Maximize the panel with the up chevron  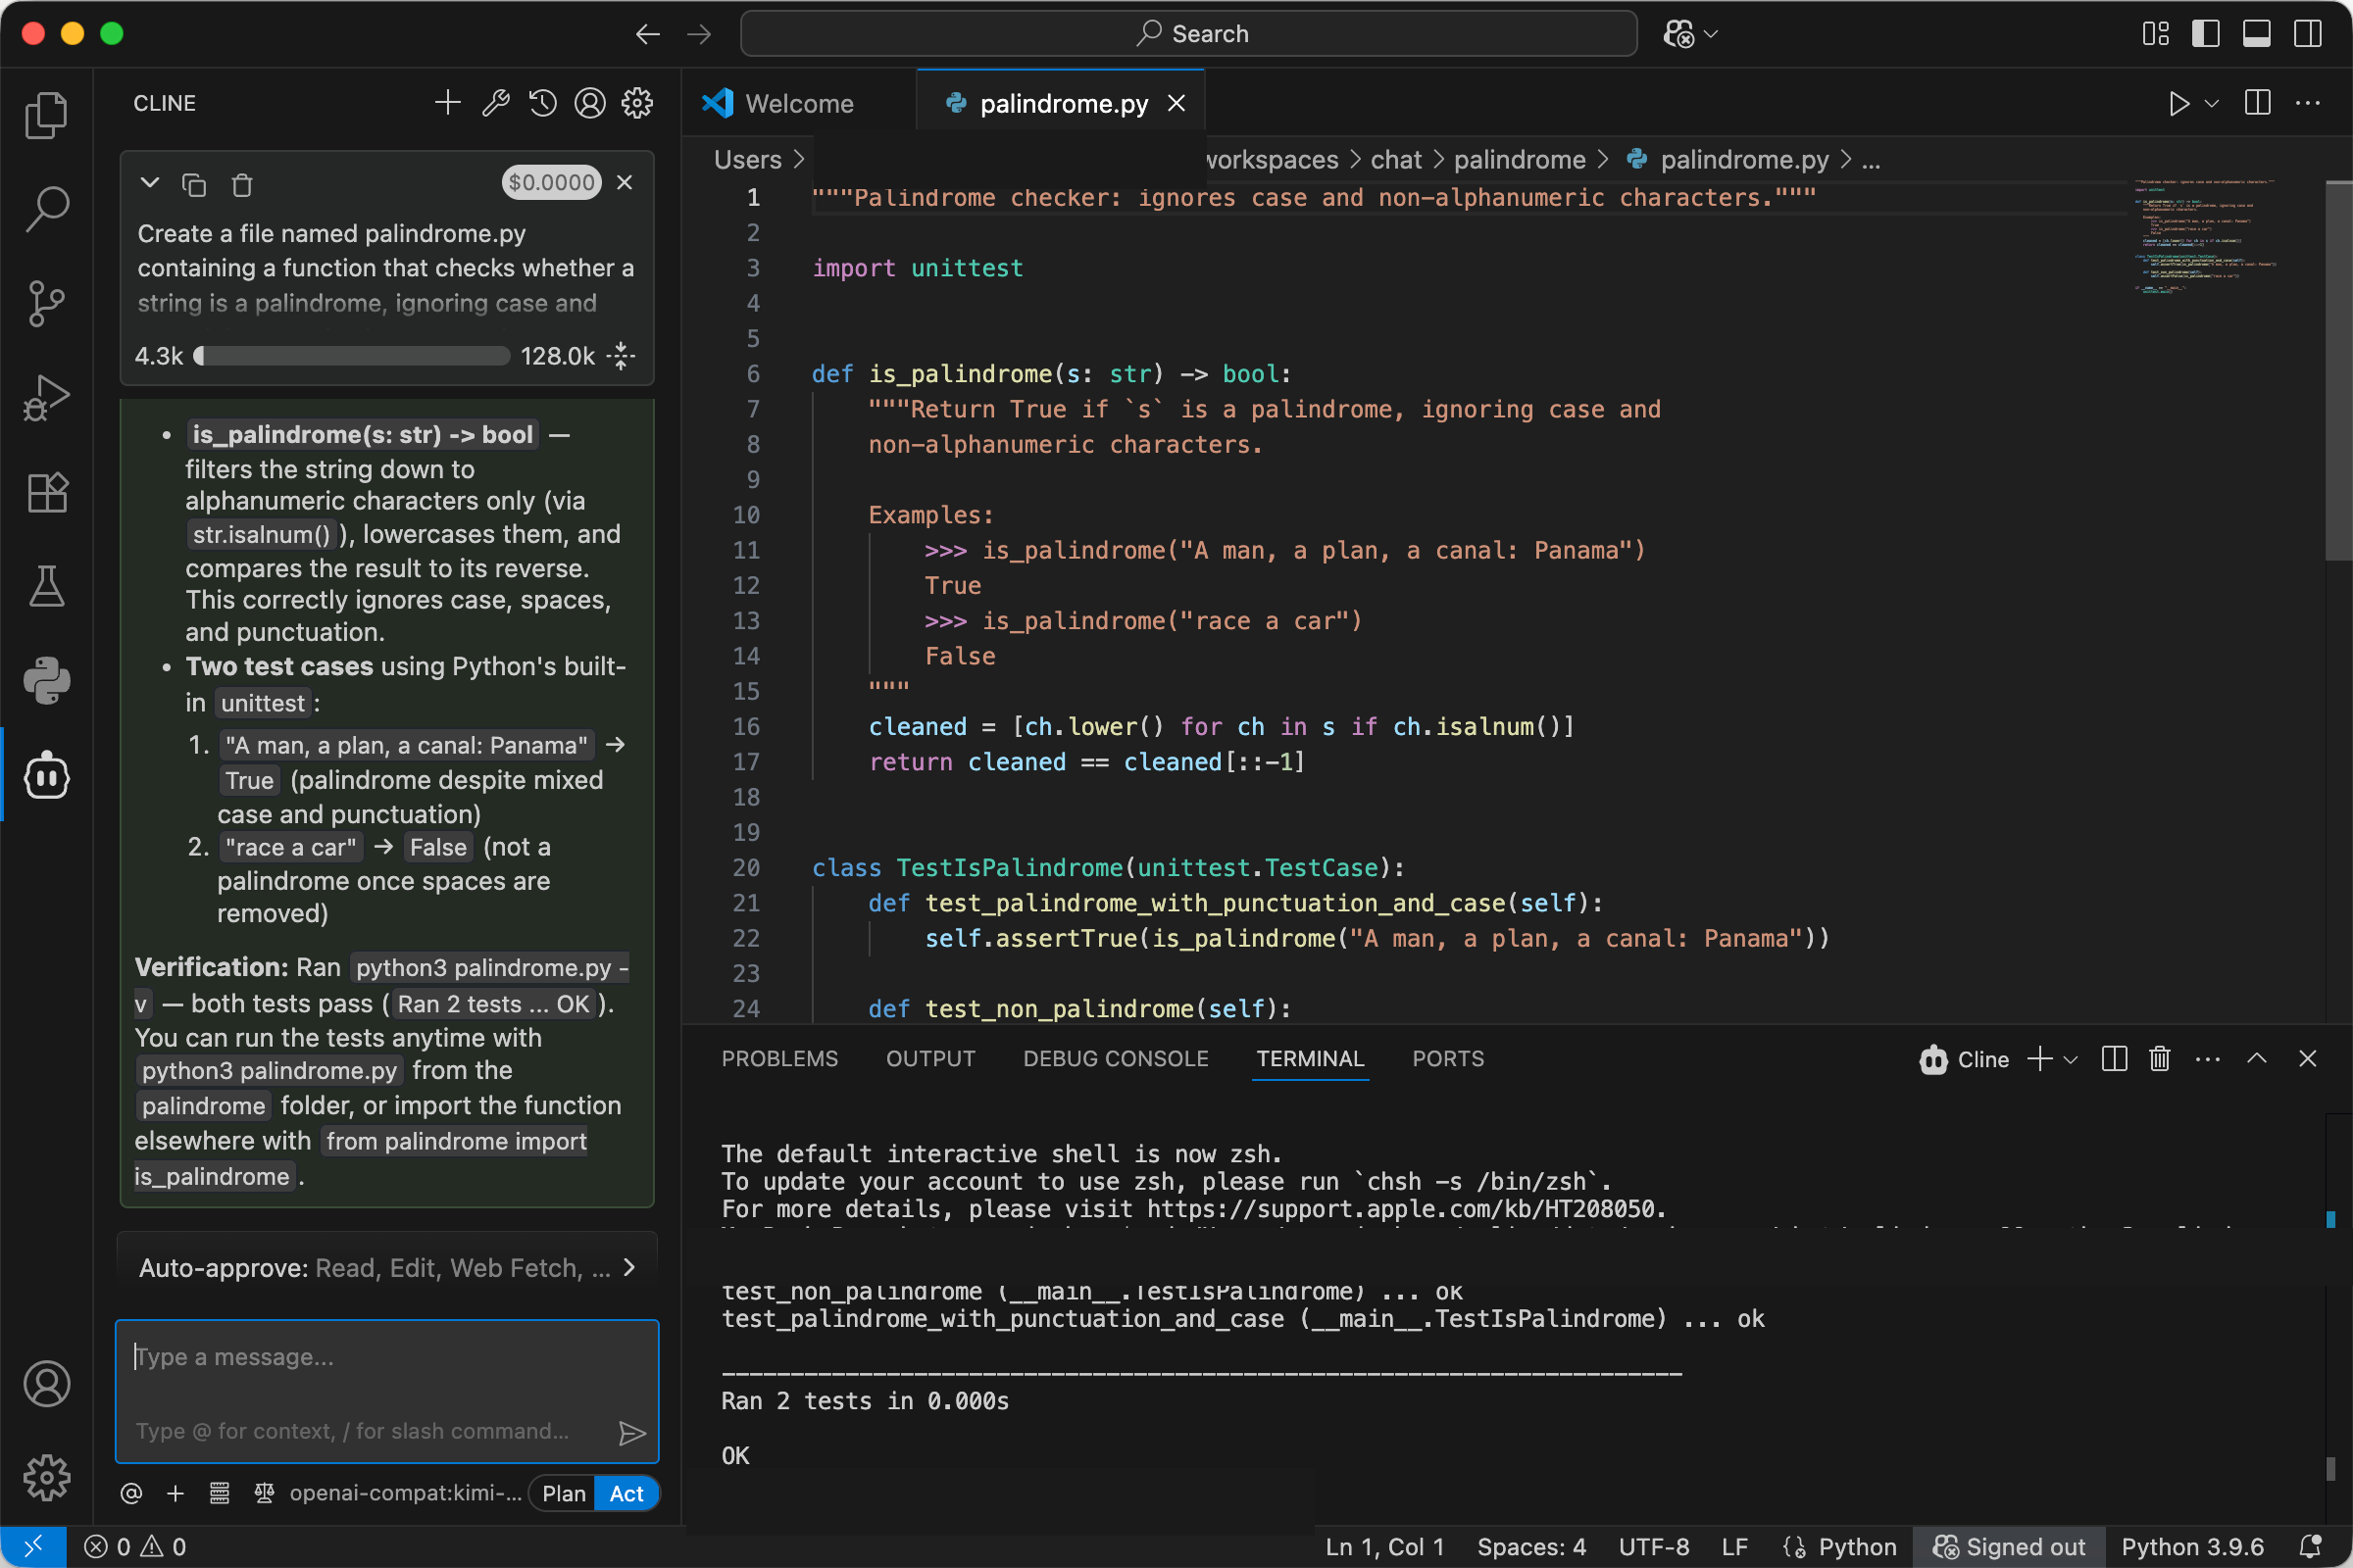(x=2257, y=1059)
